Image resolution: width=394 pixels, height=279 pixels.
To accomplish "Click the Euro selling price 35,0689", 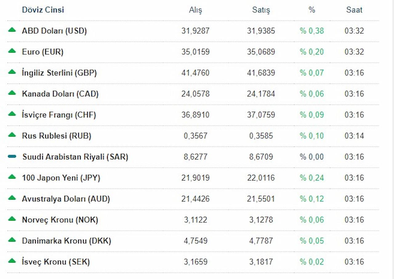I will point(261,52).
